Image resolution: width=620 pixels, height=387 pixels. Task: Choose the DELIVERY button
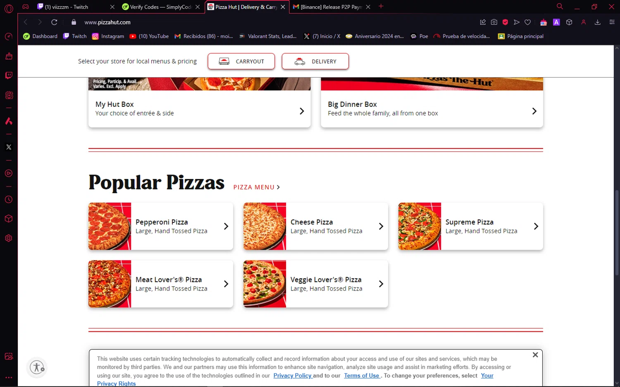click(x=315, y=61)
